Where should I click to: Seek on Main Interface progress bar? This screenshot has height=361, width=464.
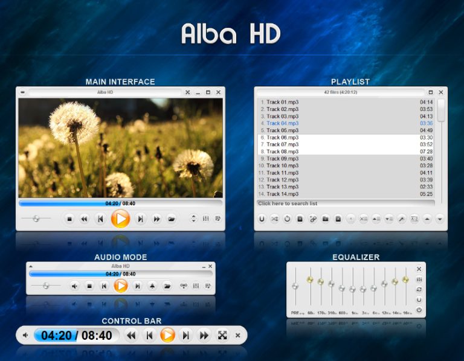tap(120, 203)
